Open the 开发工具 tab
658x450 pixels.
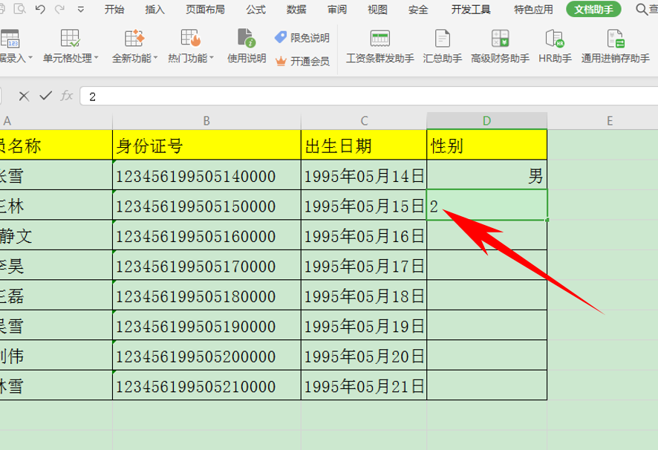click(471, 9)
